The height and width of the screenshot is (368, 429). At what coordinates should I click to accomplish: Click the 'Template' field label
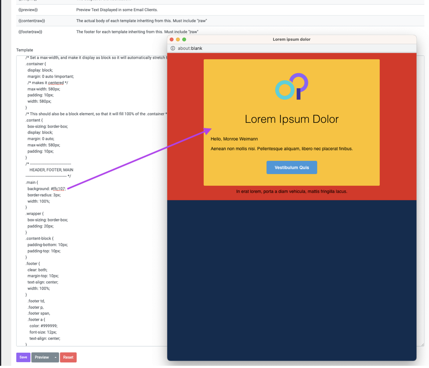click(25, 50)
